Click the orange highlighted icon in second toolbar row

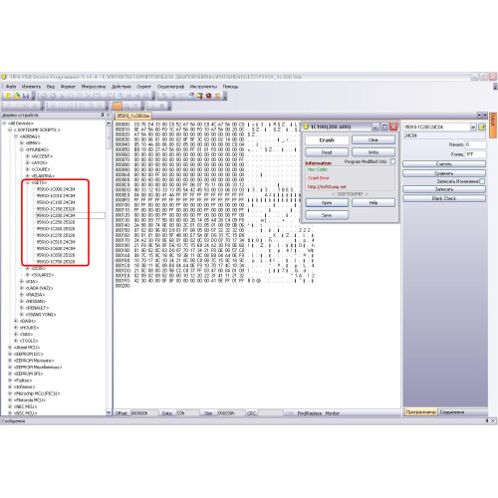[118, 106]
